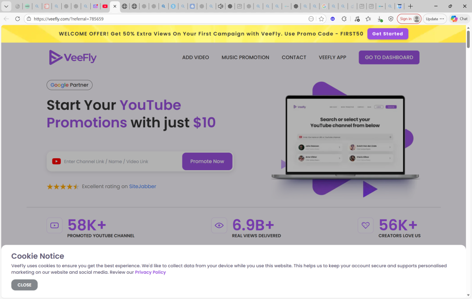The height and width of the screenshot is (299, 472).
Task: Click the browser refresh icon
Action: click(18, 19)
